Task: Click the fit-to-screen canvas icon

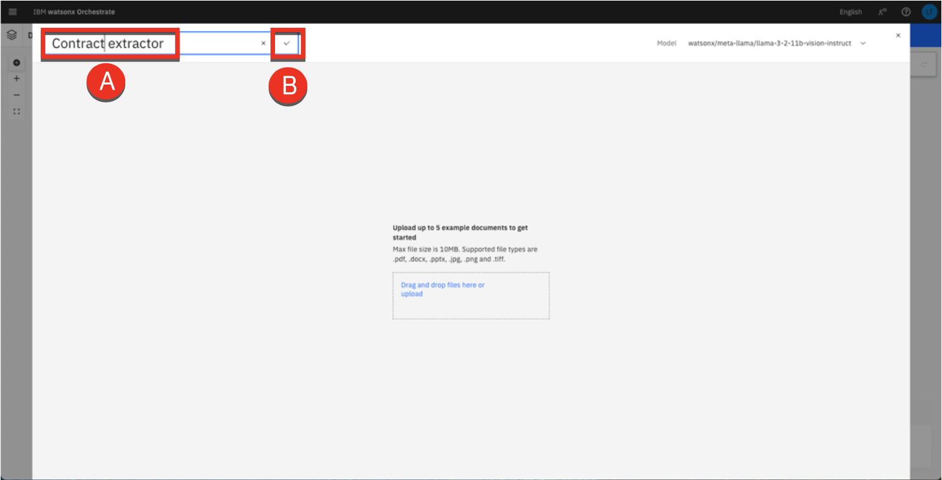Action: point(17,112)
